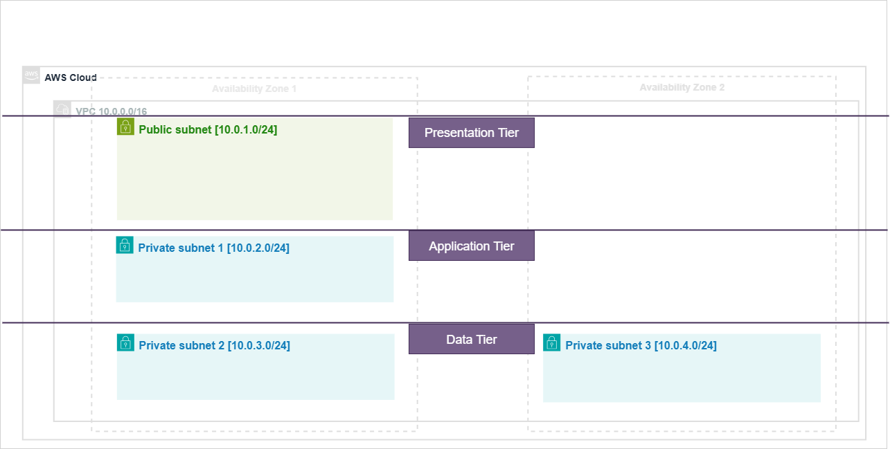Click the lock icon on Private subnet 3
This screenshot has width=890, height=449.
point(551,342)
